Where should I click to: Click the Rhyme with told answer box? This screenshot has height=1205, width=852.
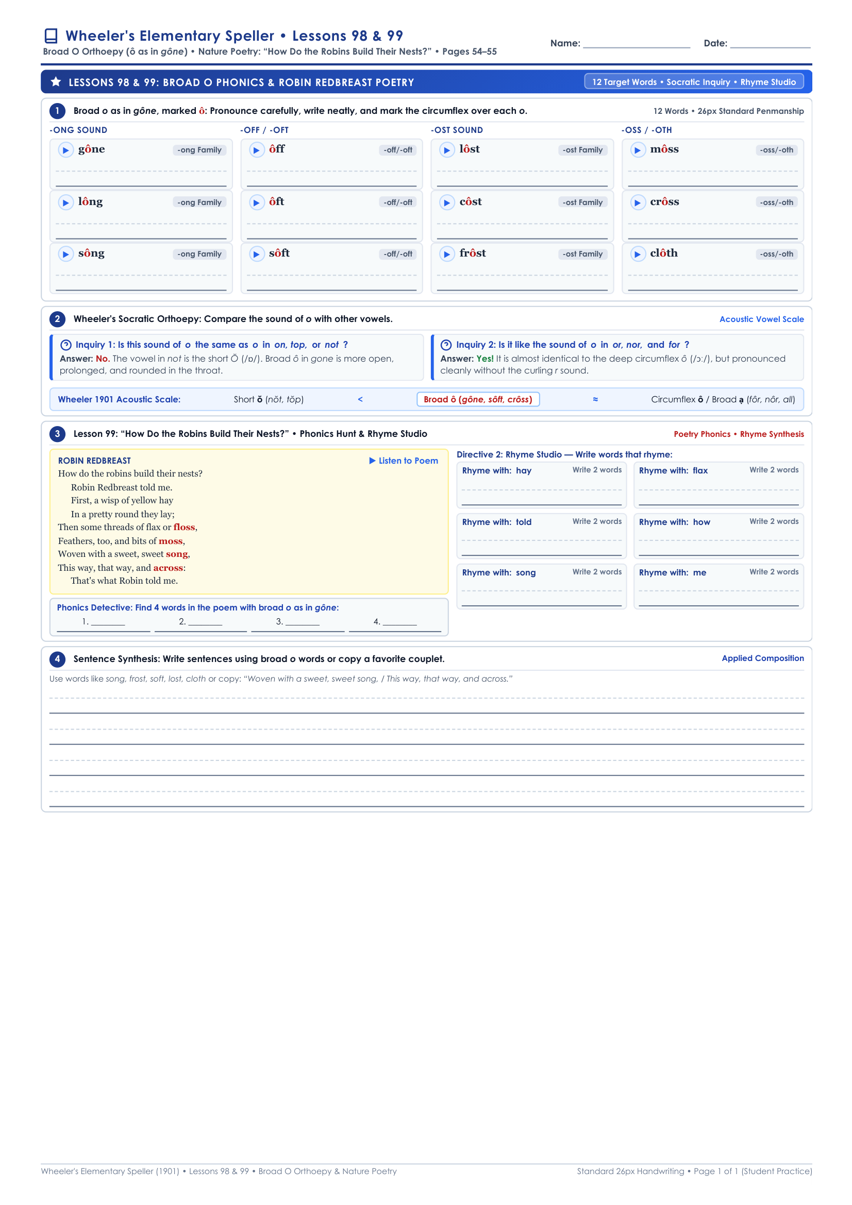(542, 536)
